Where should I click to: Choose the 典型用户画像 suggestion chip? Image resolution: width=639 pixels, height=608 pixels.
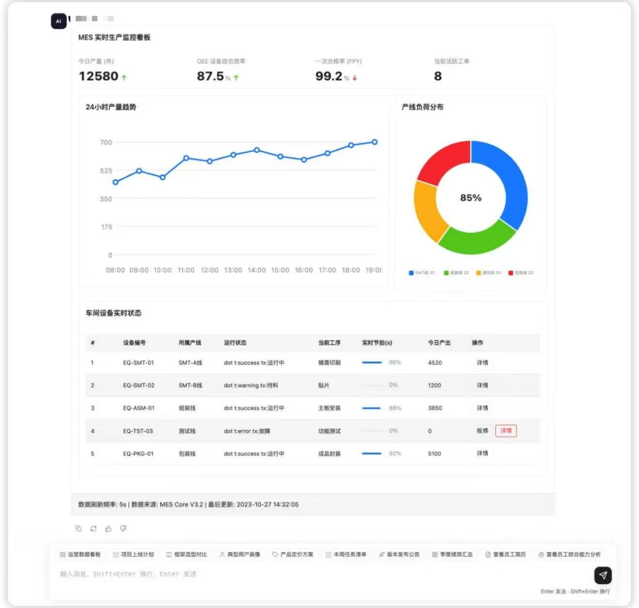pyautogui.click(x=240, y=554)
